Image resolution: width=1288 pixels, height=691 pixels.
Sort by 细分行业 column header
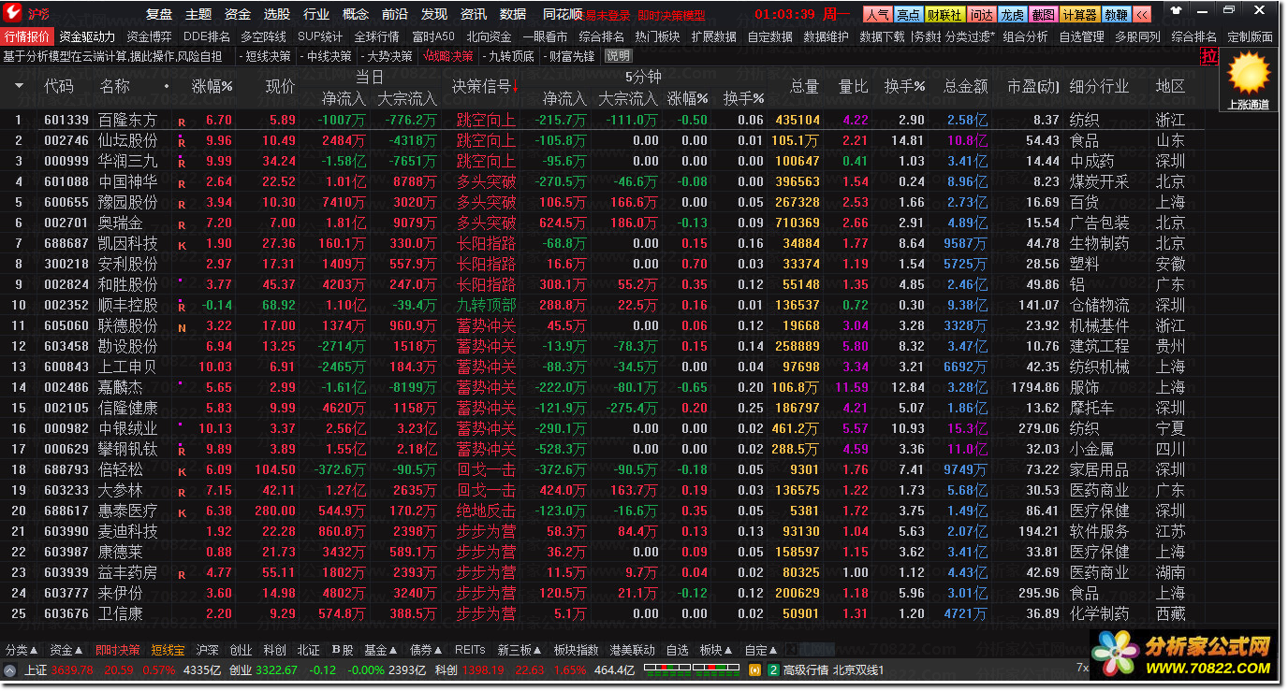[x=1099, y=86]
